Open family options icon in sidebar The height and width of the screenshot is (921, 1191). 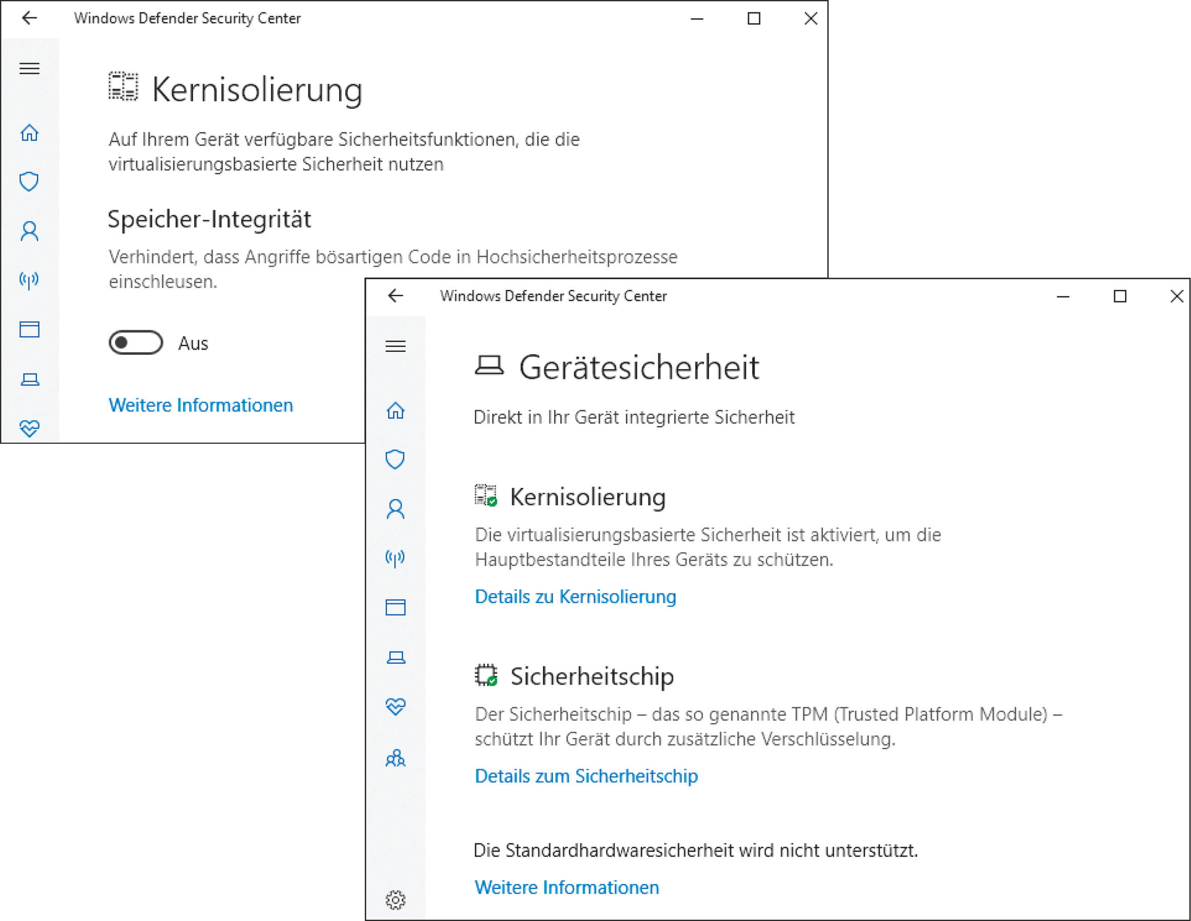395,758
